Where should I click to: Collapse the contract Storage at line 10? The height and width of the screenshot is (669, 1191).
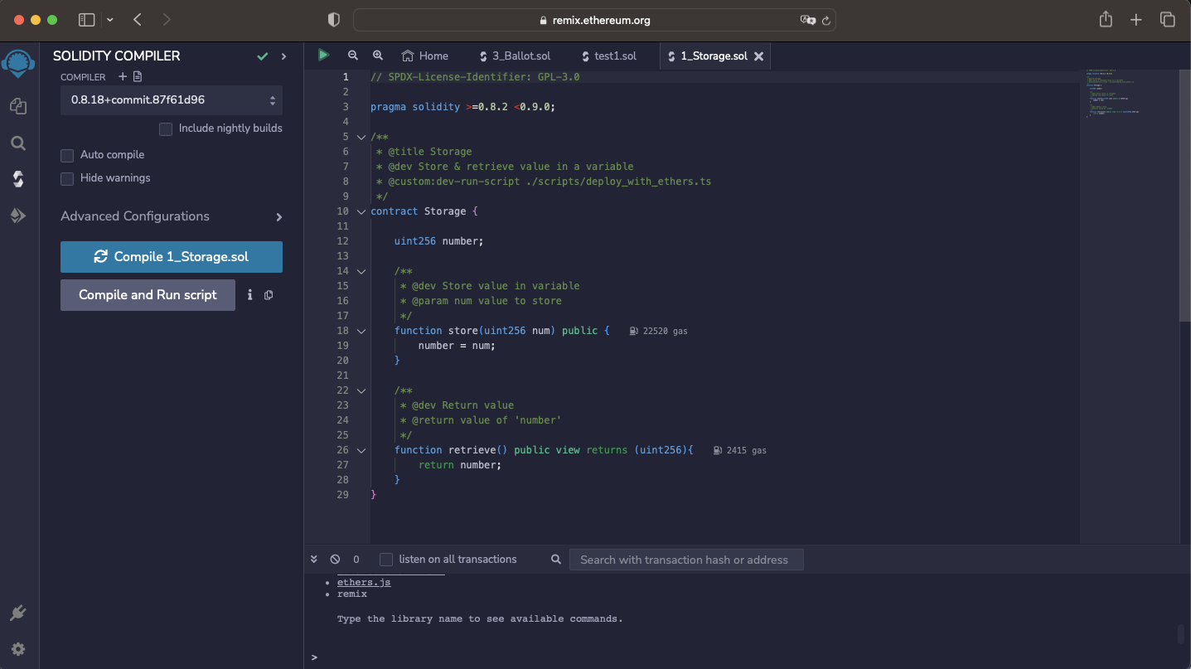pyautogui.click(x=361, y=211)
